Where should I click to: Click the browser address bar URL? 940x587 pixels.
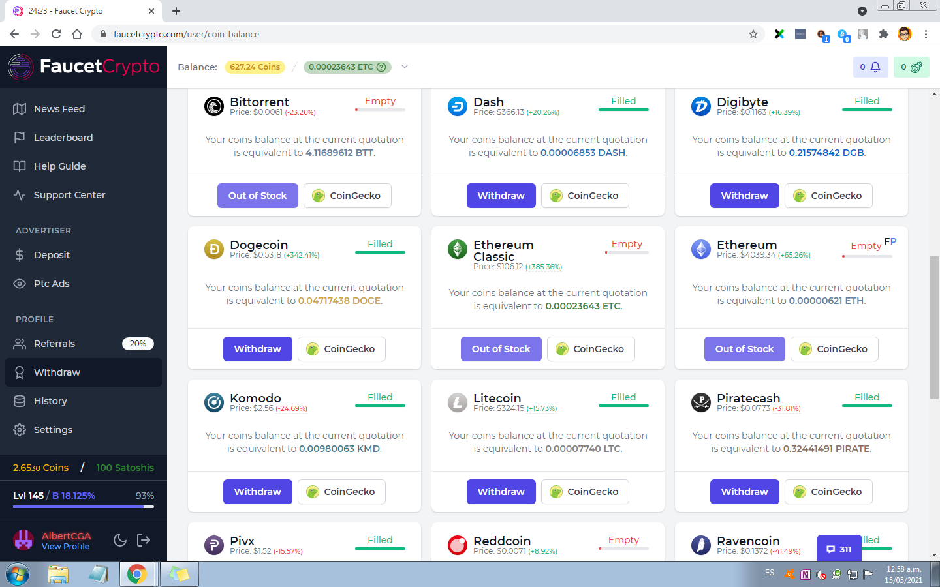[187, 34]
